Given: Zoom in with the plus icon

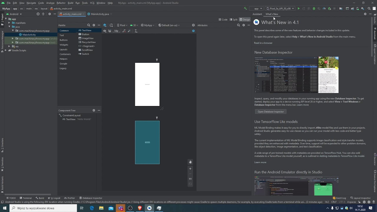Looking at the screenshot, I should point(190,169).
